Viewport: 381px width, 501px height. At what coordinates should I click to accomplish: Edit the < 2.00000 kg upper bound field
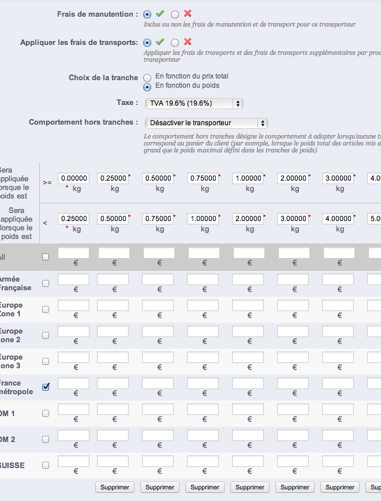tap(248, 219)
